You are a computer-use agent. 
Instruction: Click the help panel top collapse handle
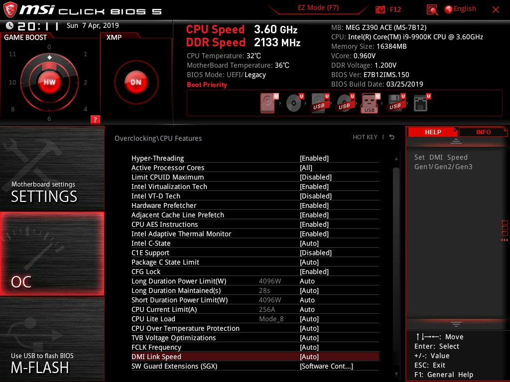456,141
